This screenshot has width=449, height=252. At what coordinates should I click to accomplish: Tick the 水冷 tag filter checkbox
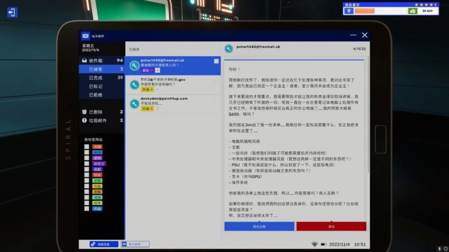[x=86, y=152]
